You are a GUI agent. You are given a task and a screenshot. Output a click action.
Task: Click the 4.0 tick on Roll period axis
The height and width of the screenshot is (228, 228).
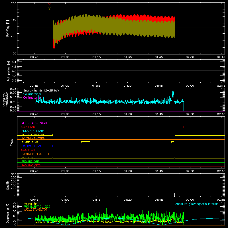pos(14,71)
